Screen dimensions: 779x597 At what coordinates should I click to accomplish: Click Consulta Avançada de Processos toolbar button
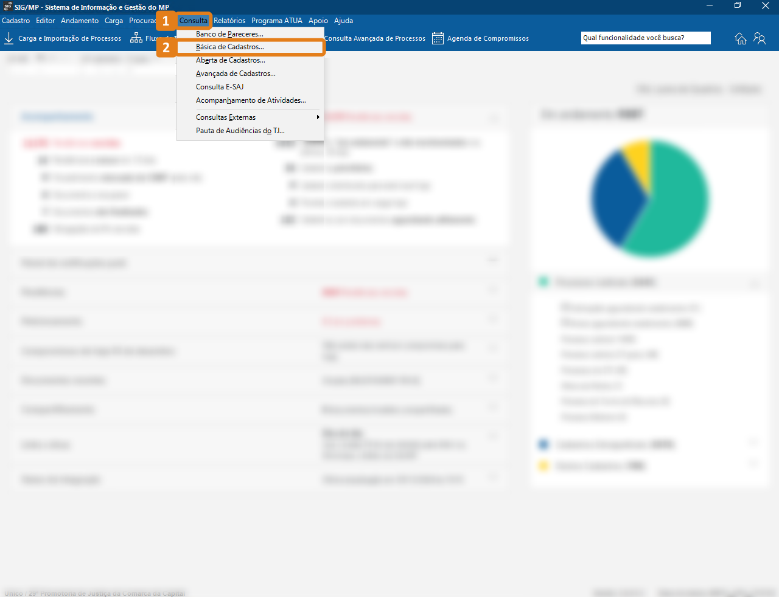(x=375, y=38)
